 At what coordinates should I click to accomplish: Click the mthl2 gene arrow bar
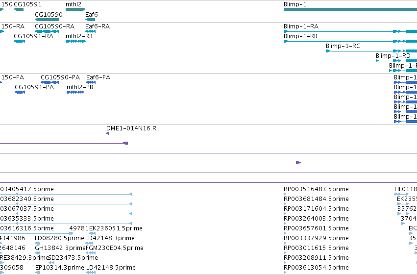(x=75, y=9)
